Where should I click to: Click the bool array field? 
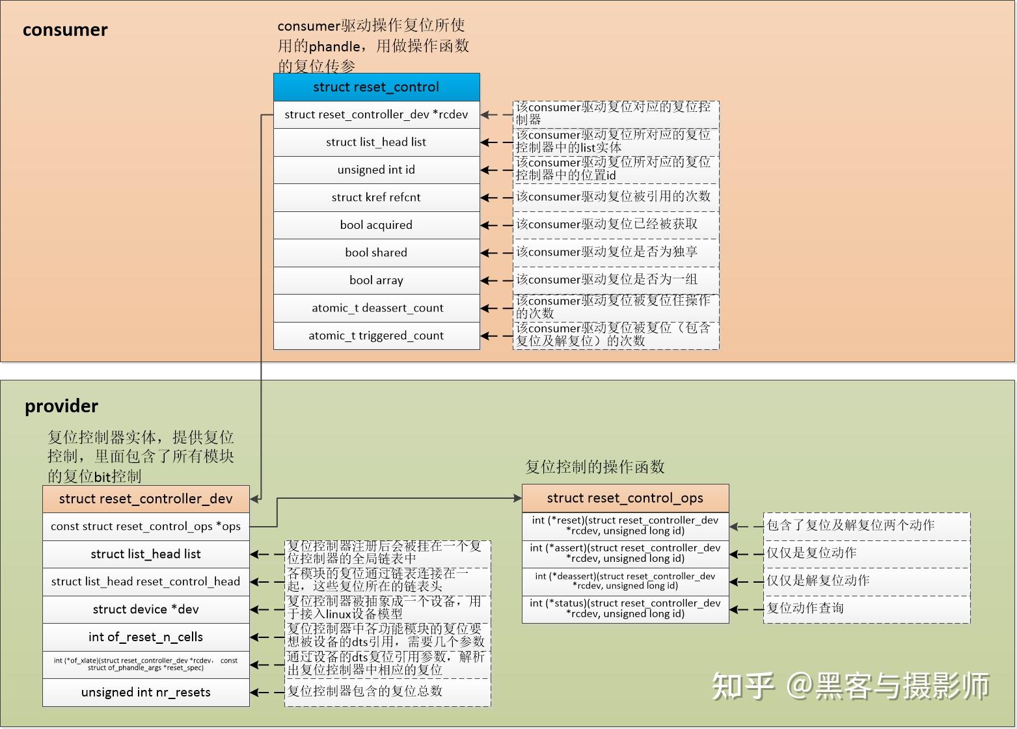[x=376, y=280]
